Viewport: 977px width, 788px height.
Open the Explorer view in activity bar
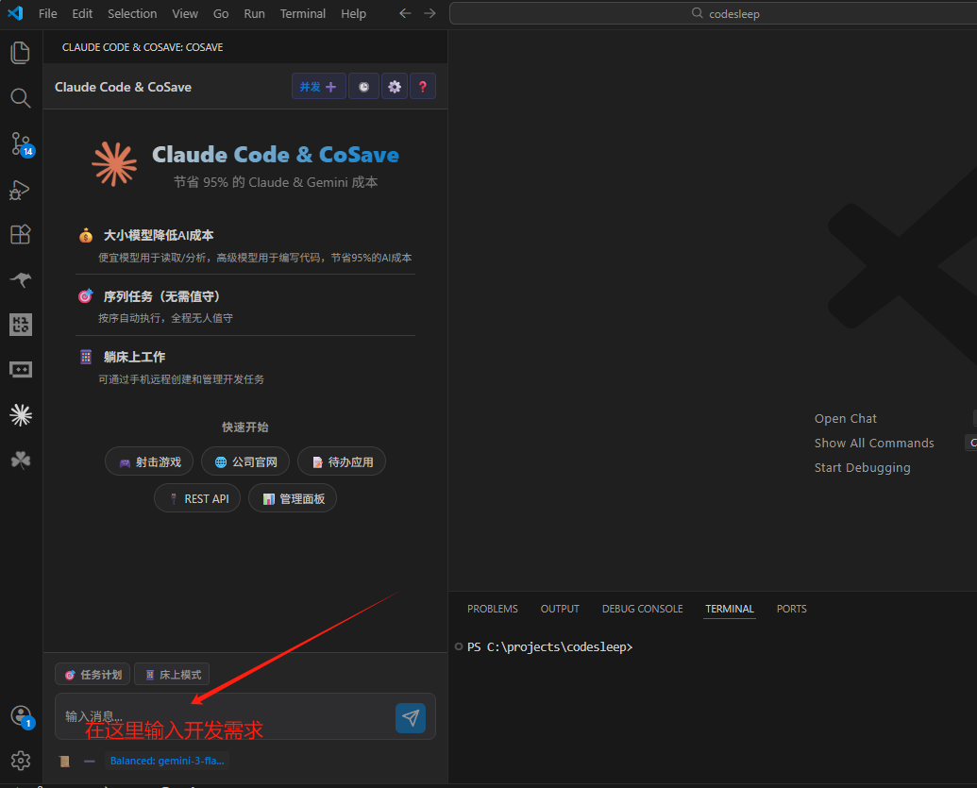20,53
